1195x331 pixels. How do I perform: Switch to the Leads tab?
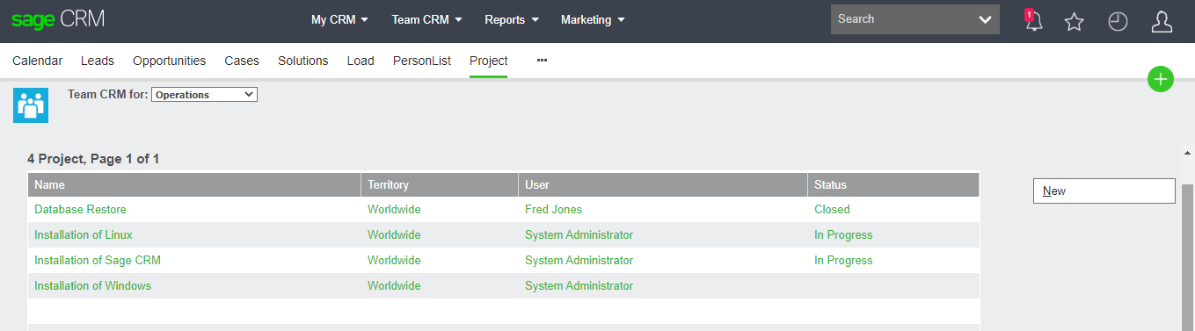coord(98,61)
